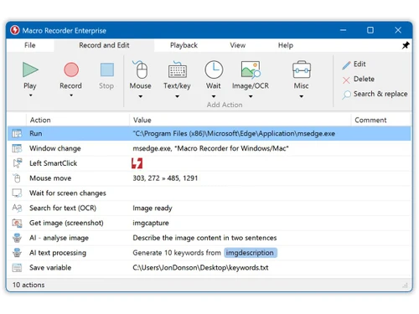This screenshot has width=419, height=314.
Task: Click the Get image screenshot row icon
Action: pos(17,223)
